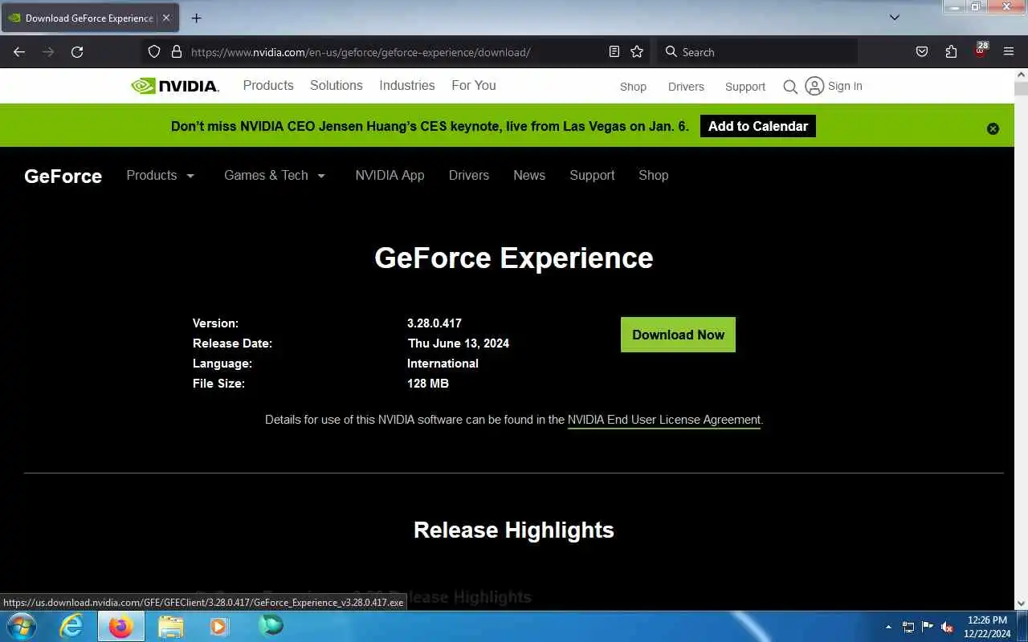
Task: Click the Sign In account icon
Action: click(x=814, y=86)
